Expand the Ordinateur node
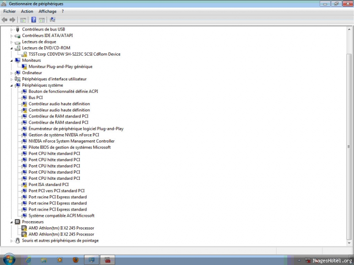The image size is (354, 265). [12, 73]
